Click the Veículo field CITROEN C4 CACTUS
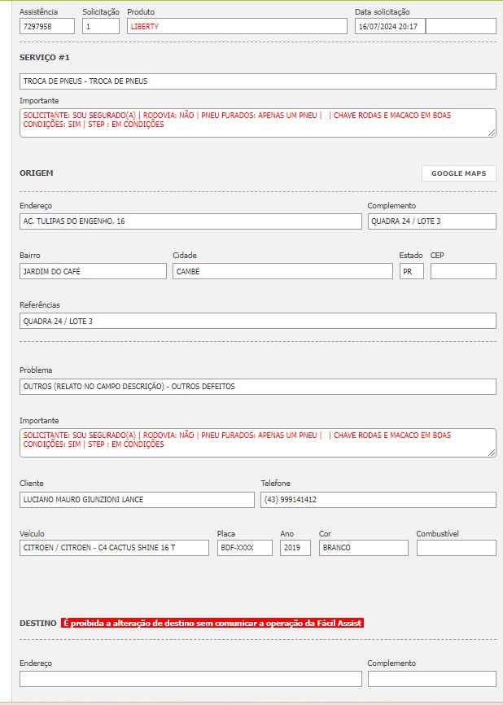The height and width of the screenshot is (705, 503). coord(114,548)
